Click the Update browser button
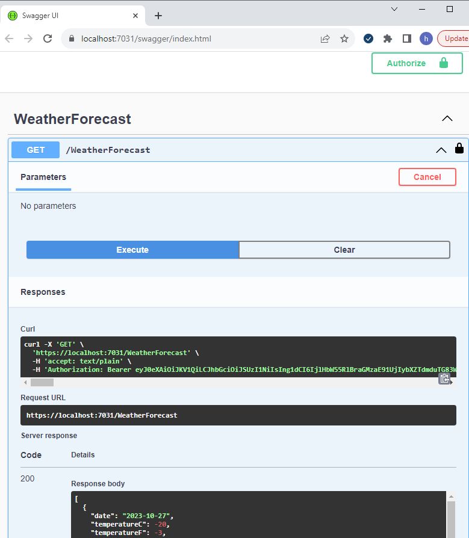Screen dimensions: 469x538 (x=453, y=39)
